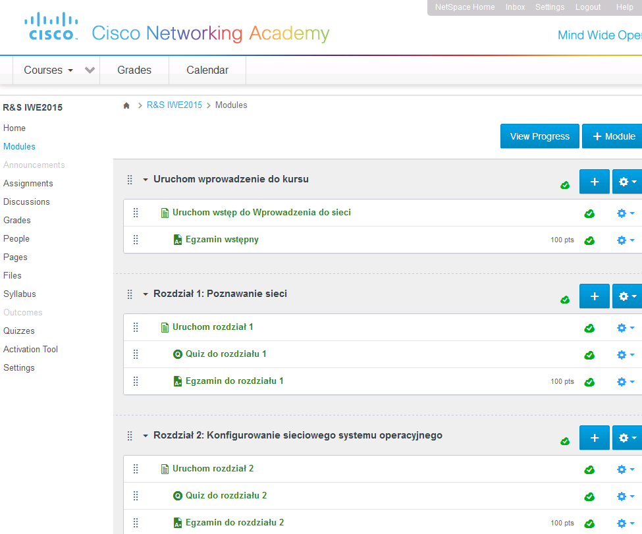Screen dimensions: 642x534
Task: Unpublish the Quiz do rozdziału 2 item
Action: pos(589,497)
